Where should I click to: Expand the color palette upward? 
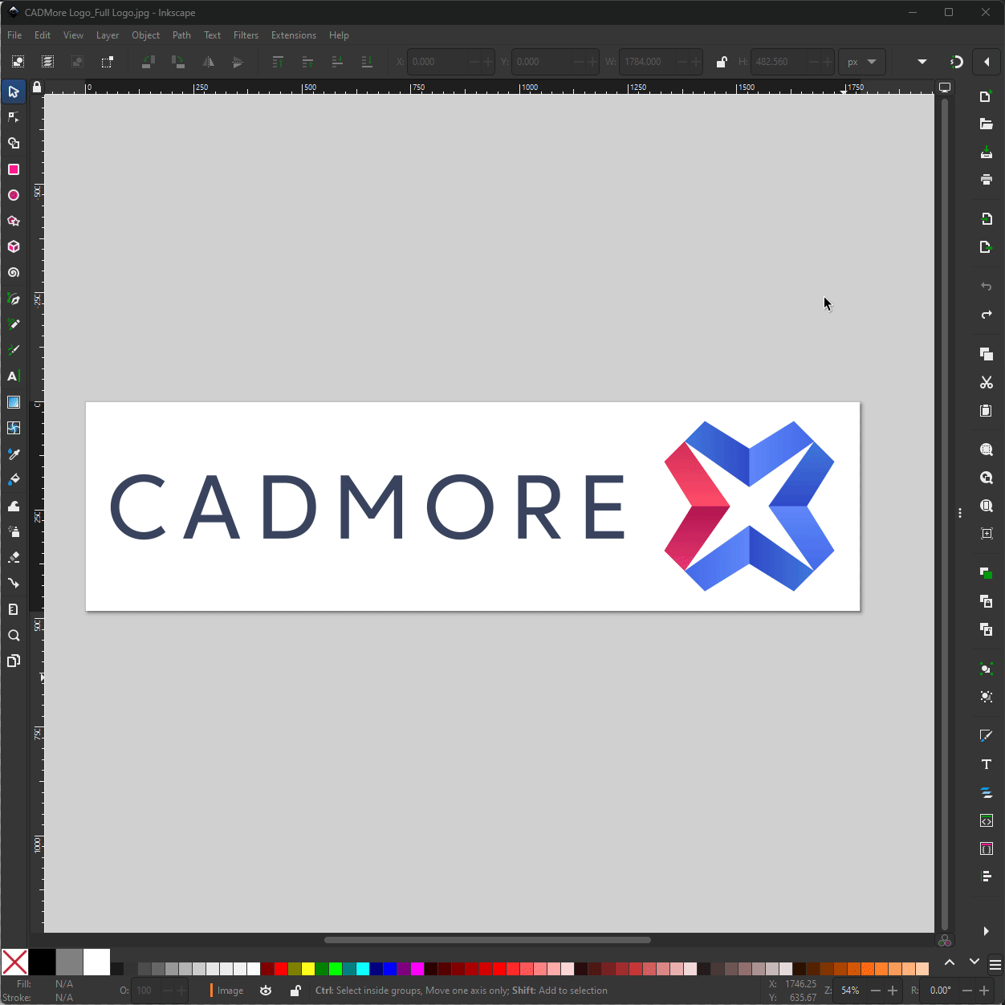pos(949,962)
